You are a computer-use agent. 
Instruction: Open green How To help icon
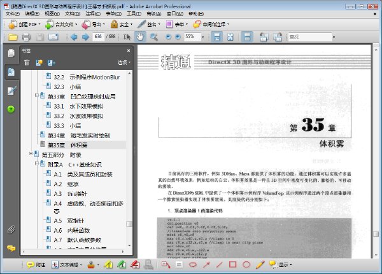point(11,109)
